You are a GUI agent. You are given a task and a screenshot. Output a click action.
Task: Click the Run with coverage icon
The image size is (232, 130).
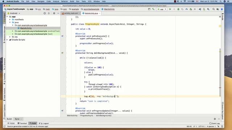pos(182,9)
